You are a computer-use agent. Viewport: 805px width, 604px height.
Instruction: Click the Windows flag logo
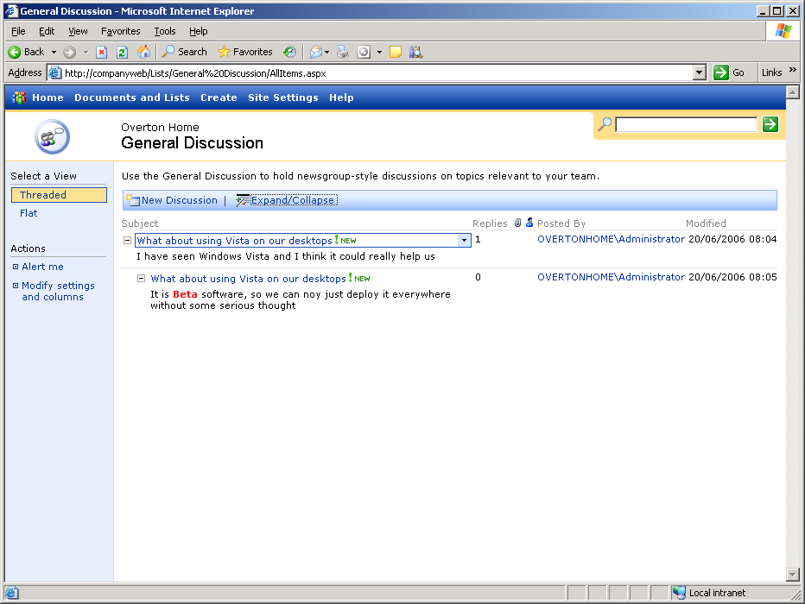coord(783,31)
